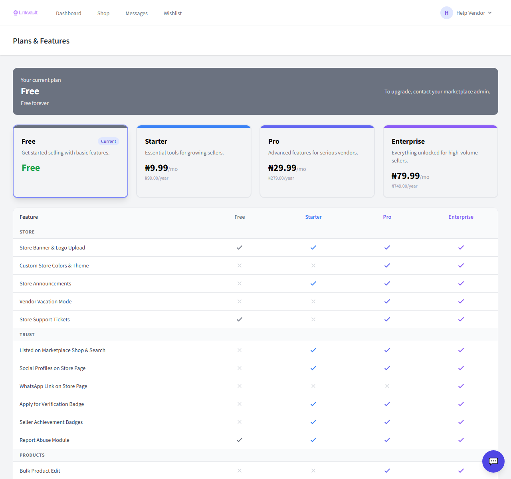
Task: Click Enterprise checkmark for WhatsApp Link on Store Page
Action: click(x=461, y=386)
